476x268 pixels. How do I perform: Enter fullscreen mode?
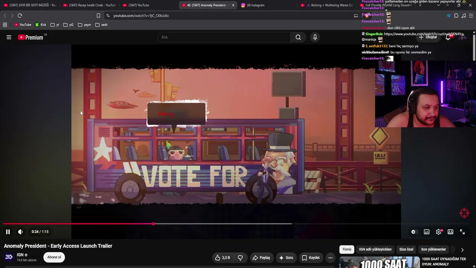point(462,232)
